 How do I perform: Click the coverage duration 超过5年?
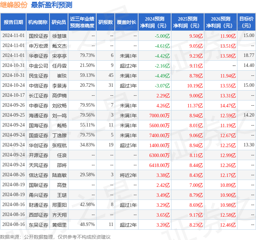[x=128, y=145]
